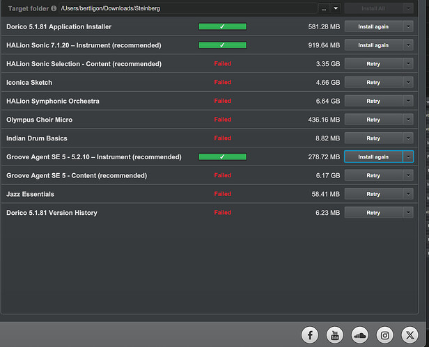Image resolution: width=429 pixels, height=347 pixels.
Task: Open the YouTube social link icon
Action: tap(334, 335)
